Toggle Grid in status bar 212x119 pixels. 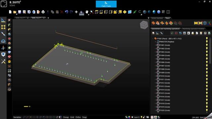(x=72, y=117)
